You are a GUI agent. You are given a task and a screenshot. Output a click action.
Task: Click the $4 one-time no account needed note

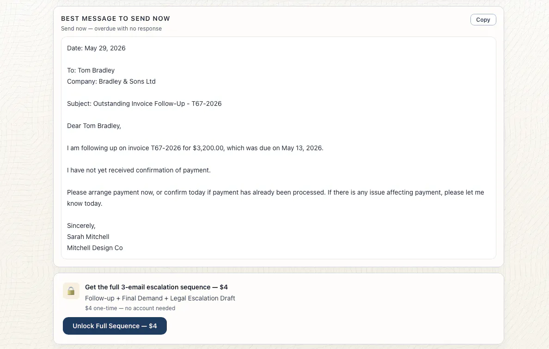pos(130,308)
